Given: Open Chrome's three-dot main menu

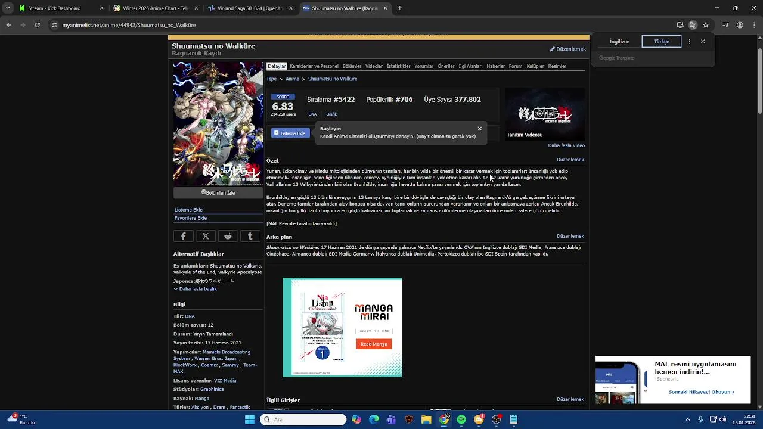Looking at the screenshot, I should [x=753, y=25].
